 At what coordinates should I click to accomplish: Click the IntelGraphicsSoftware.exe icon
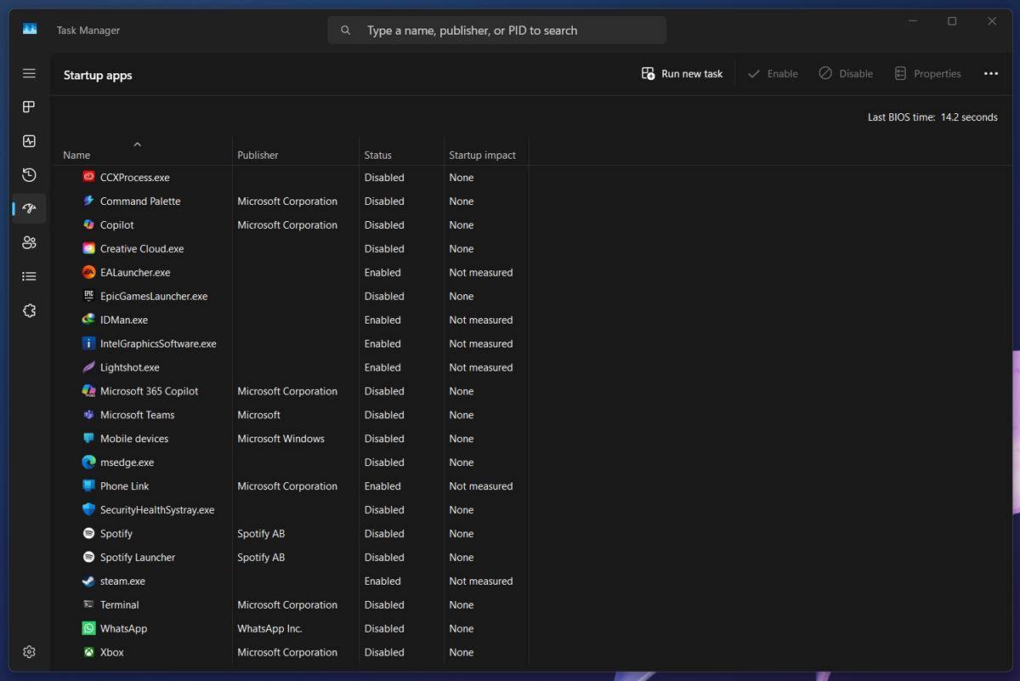click(x=88, y=343)
